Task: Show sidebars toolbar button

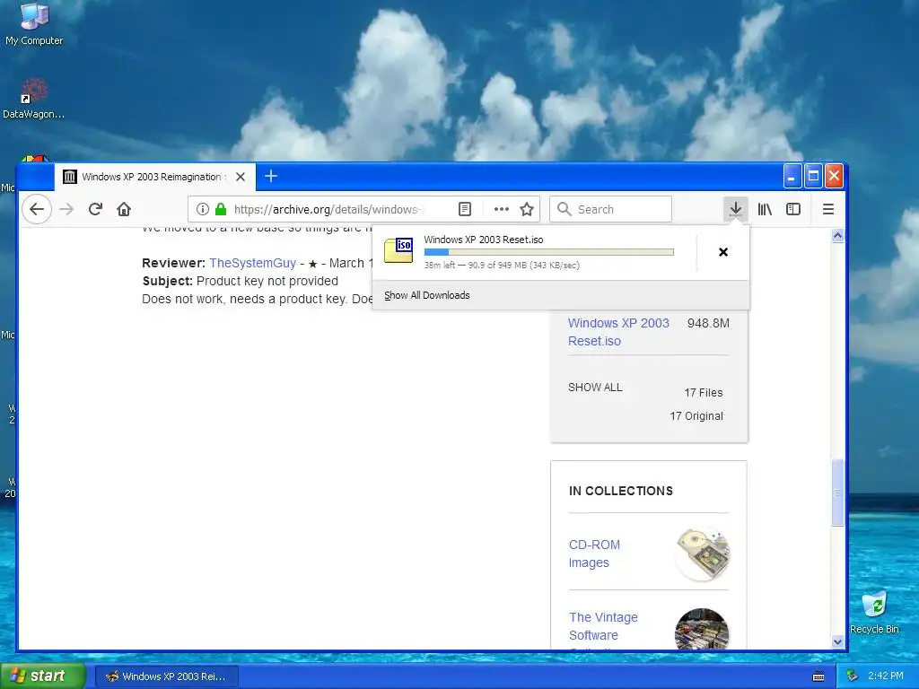Action: coord(793,209)
